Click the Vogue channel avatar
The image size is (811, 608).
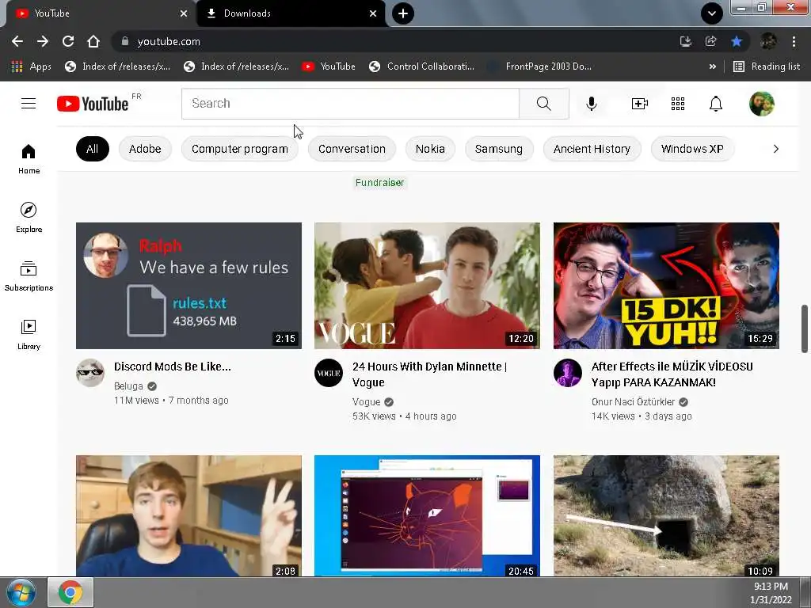pyautogui.click(x=329, y=373)
